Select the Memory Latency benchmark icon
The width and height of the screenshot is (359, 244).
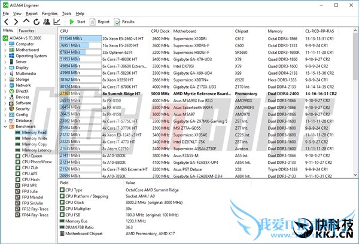17,150
